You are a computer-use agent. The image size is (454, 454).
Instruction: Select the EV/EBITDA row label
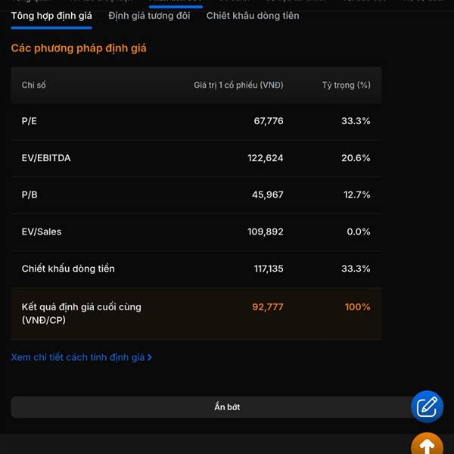[x=46, y=158]
